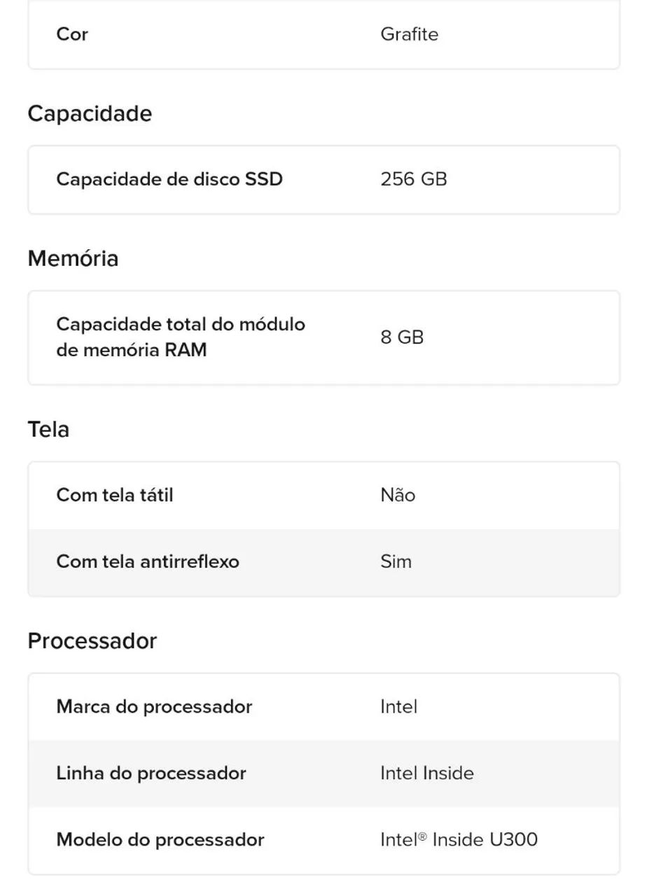Image resolution: width=647 pixels, height=896 pixels.
Task: Select the Não touchscreen value
Action: 398,496
